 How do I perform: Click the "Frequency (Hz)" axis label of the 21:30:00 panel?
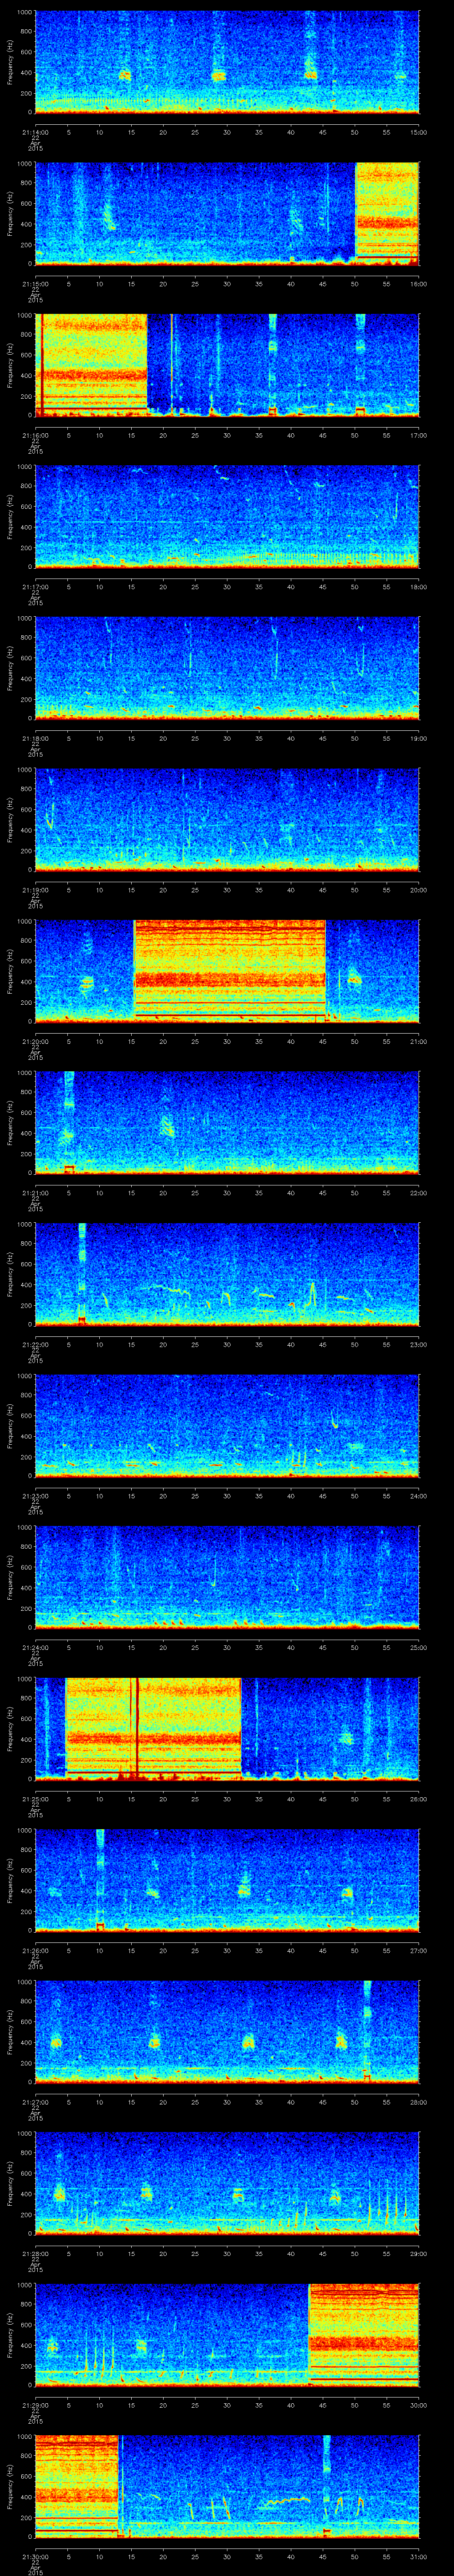click(10, 2486)
